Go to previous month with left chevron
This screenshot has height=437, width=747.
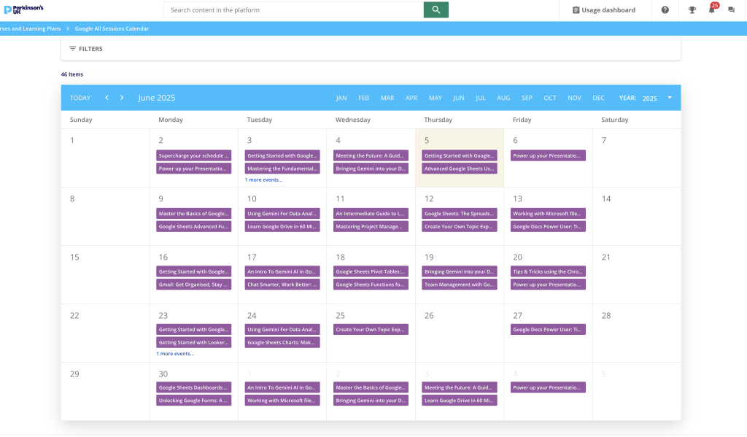107,98
